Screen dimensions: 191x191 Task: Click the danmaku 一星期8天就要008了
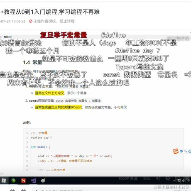point(138,58)
